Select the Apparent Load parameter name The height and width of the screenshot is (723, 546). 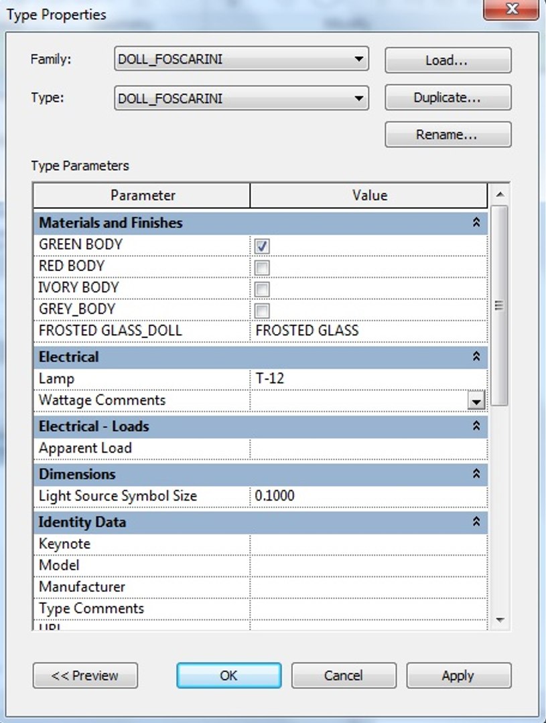click(85, 448)
